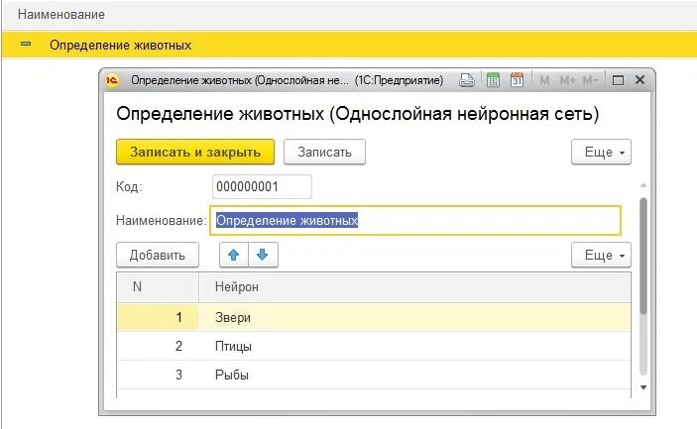Maximize the dialog window
The width and height of the screenshot is (697, 429).
tap(618, 80)
